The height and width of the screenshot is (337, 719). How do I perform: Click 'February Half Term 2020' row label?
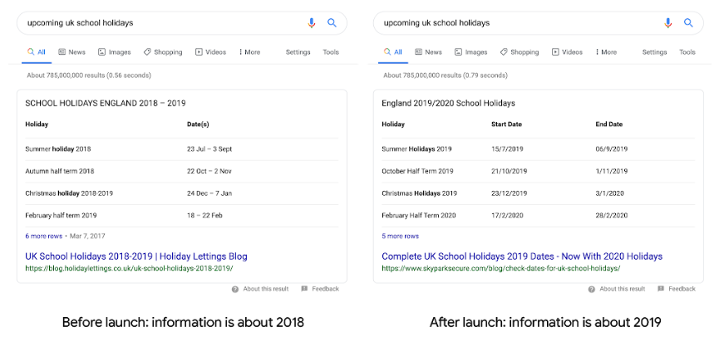click(x=419, y=215)
